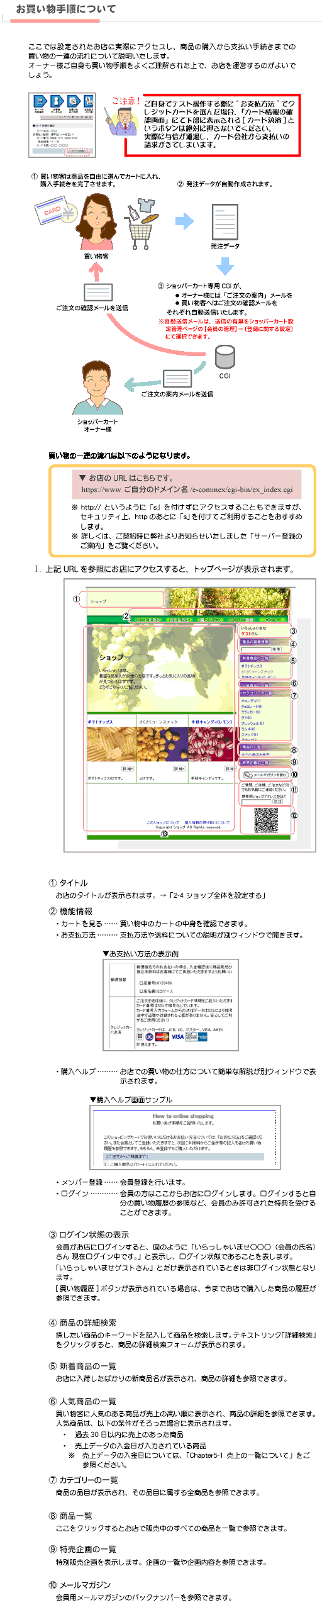Image resolution: width=327 pixels, height=1605 pixels.
Task: Click the ご注文の案内 mail document icon
Action: pyautogui.click(x=177, y=378)
